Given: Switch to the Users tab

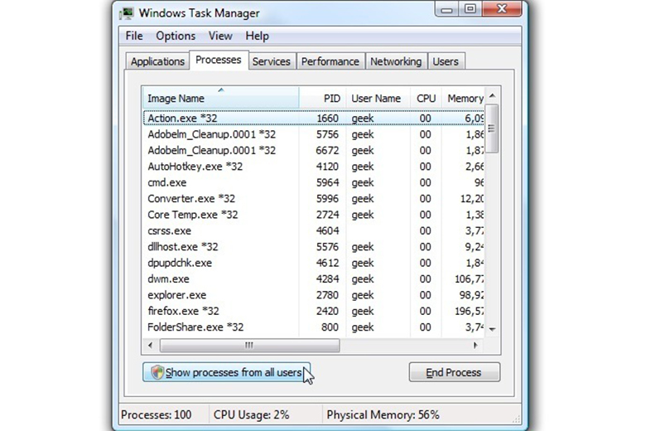Looking at the screenshot, I should [446, 61].
